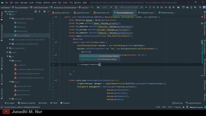Toggle read-only lock icon in status bar
Screen dimensions: 206x116
183,107
